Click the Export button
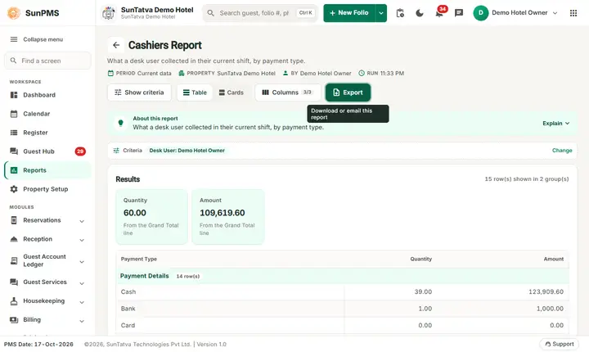The image size is (589, 352). click(348, 93)
